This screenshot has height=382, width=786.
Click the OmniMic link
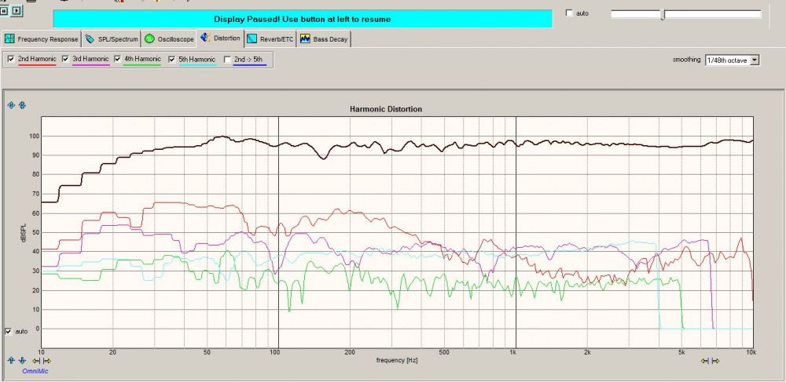pos(35,370)
